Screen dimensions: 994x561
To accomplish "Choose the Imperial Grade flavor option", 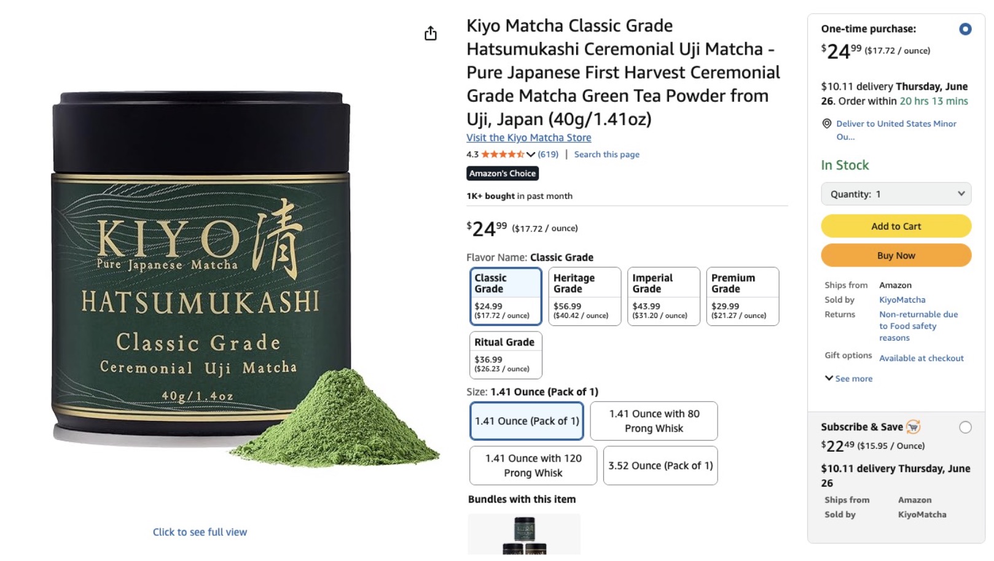I will (663, 296).
